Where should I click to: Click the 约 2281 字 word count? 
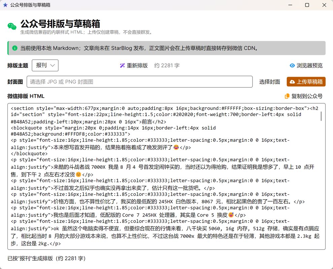167,66
